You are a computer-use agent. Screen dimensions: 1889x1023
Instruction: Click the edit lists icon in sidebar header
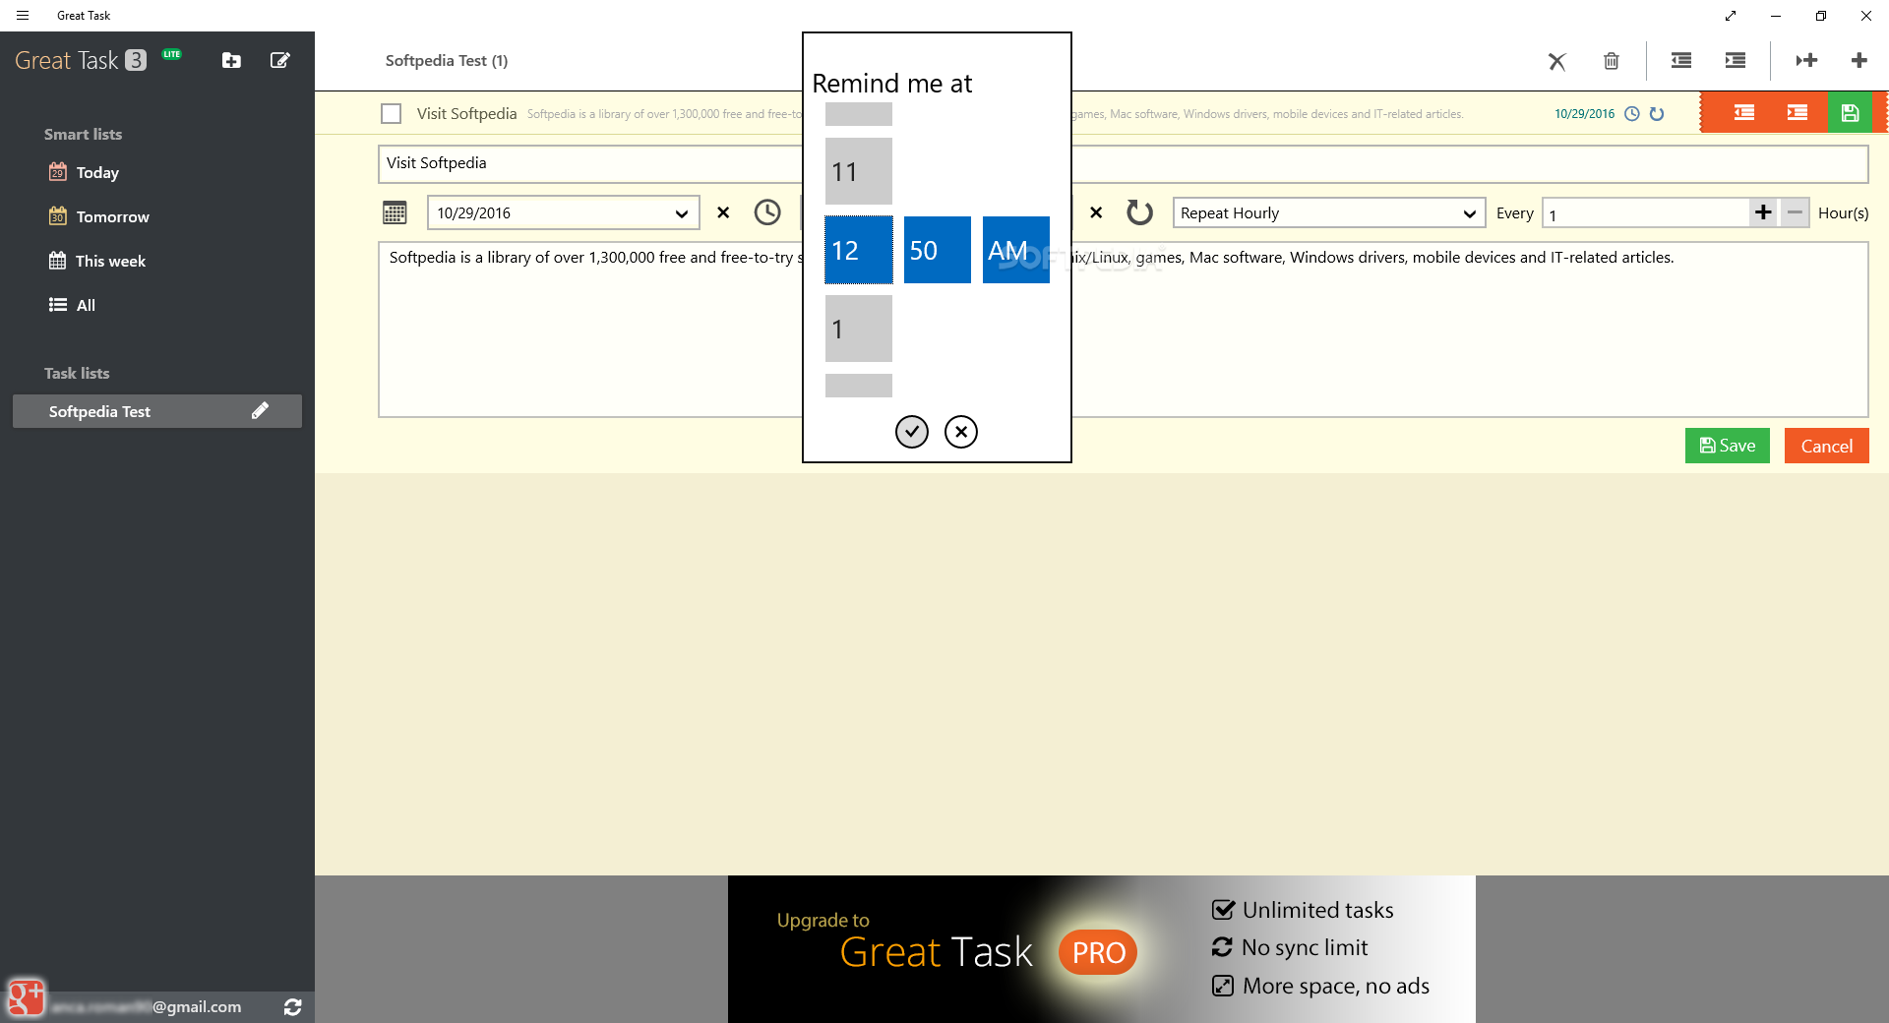(x=279, y=60)
